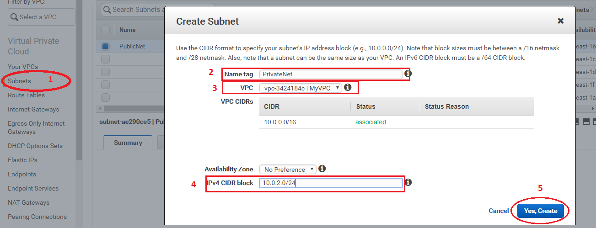Tick the checkbox in the row under PublicNet
Image resolution: width=596 pixels, height=228 pixels.
[105, 59]
